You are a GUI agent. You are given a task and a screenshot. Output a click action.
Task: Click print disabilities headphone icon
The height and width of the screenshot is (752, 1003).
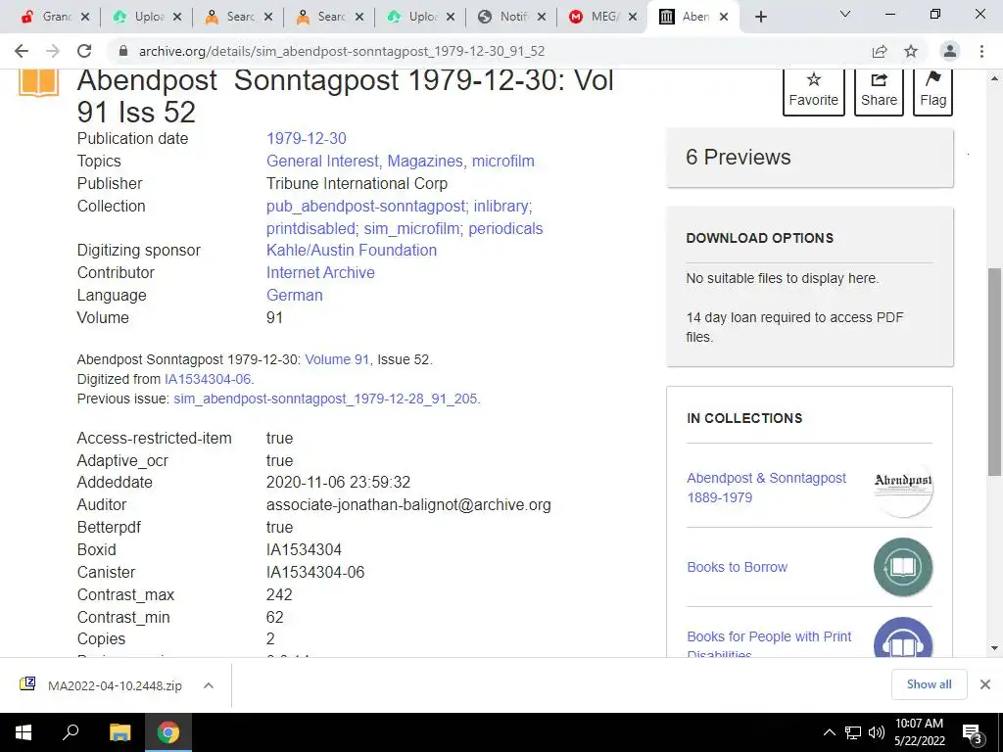902,637
